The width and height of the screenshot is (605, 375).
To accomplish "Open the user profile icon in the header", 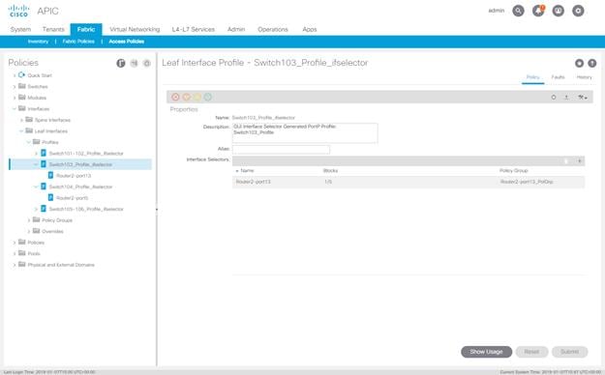I will point(558,11).
